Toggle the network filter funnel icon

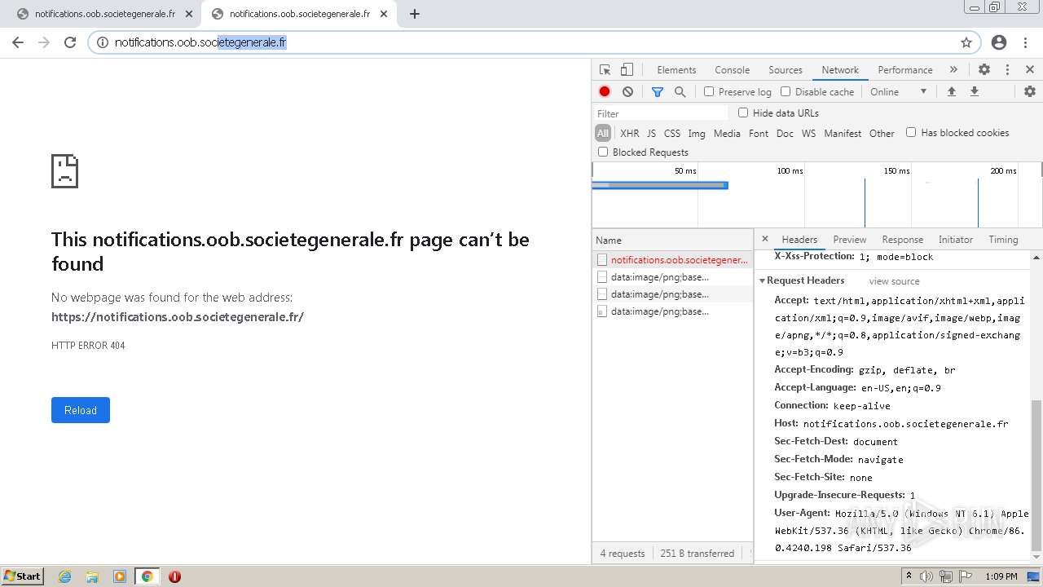click(x=658, y=91)
